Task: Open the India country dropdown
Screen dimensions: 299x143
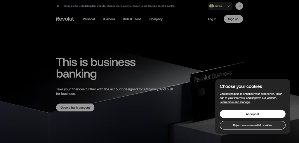Action: coord(220,6)
